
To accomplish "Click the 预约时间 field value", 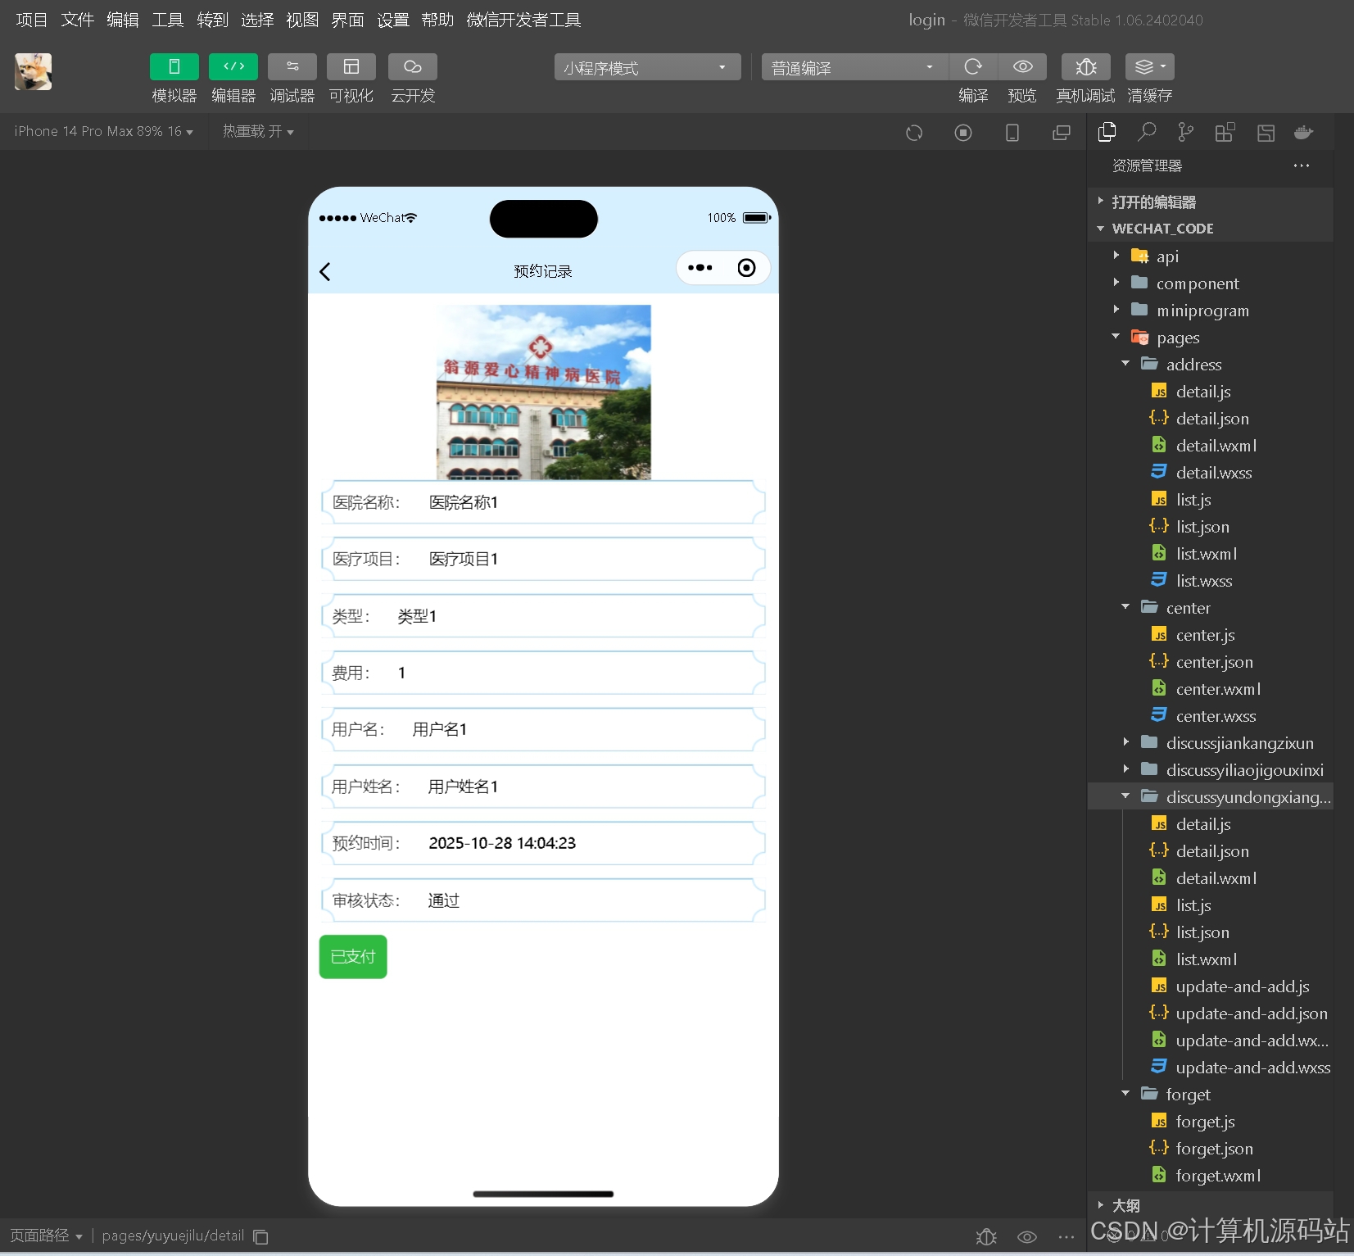I will click(502, 843).
